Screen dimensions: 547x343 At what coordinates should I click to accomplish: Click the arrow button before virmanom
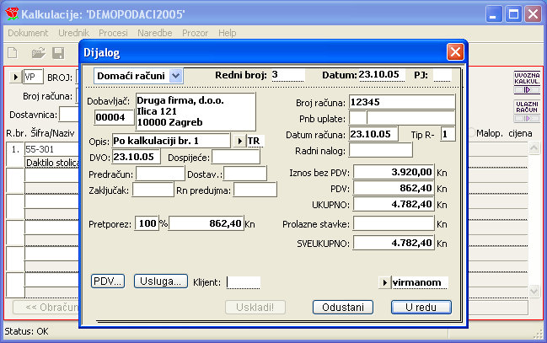pyautogui.click(x=384, y=282)
